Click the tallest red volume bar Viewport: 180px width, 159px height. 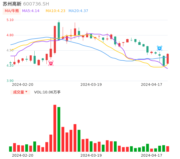tap(55, 128)
